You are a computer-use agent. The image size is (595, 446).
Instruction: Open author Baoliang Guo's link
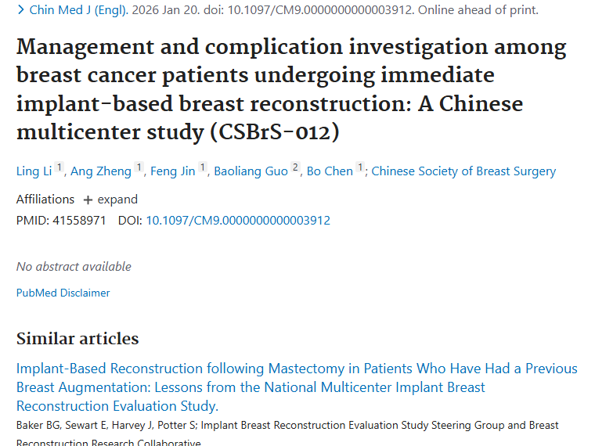pos(251,171)
